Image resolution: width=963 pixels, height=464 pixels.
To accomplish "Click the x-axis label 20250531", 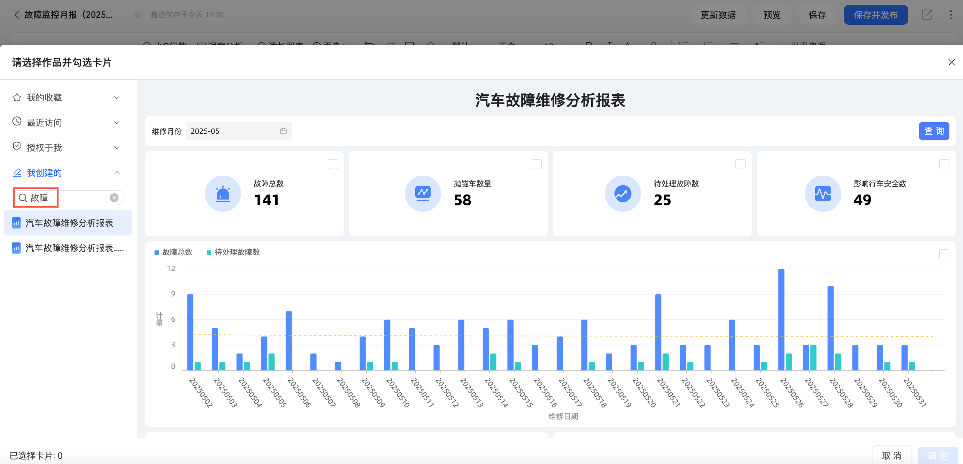I will (915, 392).
